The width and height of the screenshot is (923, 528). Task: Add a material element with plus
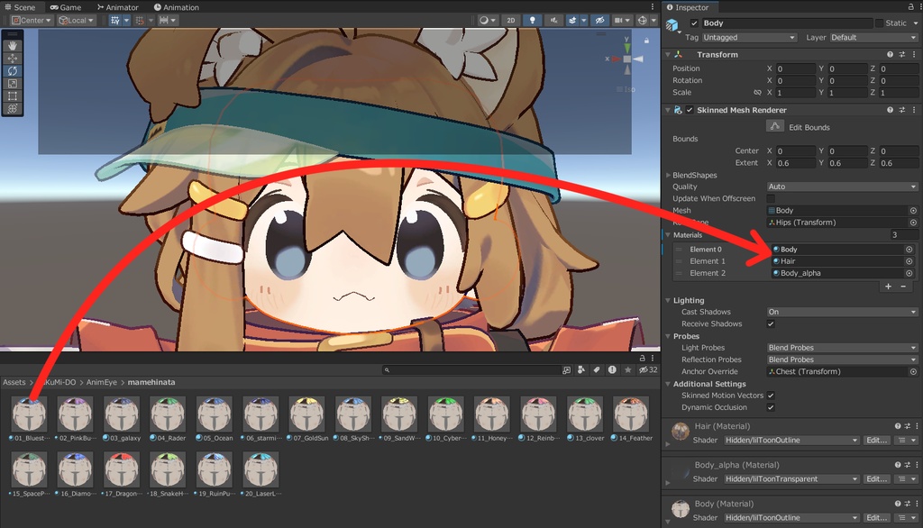pyautogui.click(x=888, y=286)
